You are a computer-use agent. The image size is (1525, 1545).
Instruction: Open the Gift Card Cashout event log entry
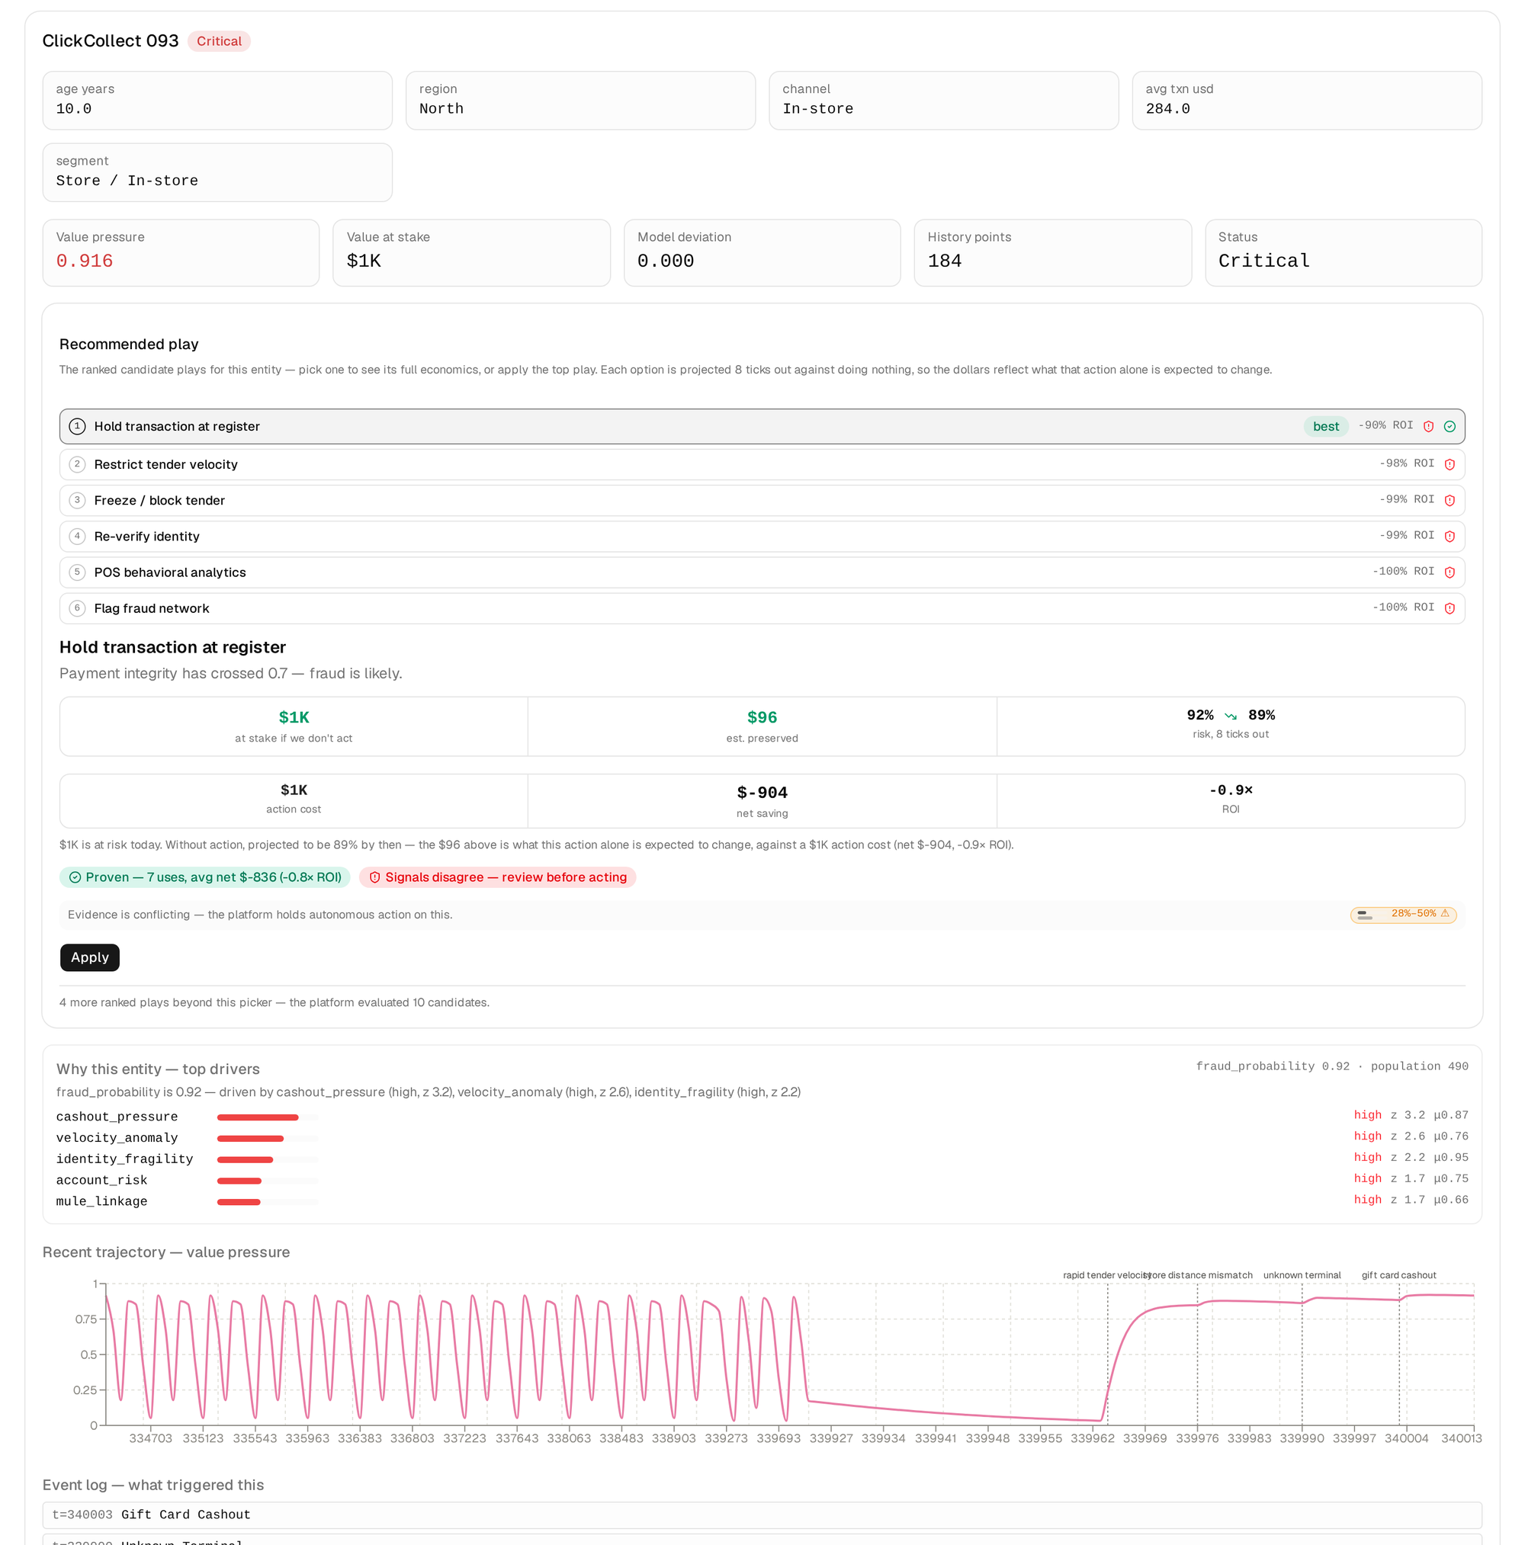762,1515
